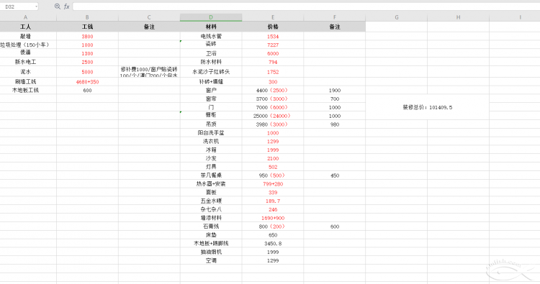The width and height of the screenshot is (540, 284).
Task: Click the 敲墙 cell
Action: (x=25, y=37)
